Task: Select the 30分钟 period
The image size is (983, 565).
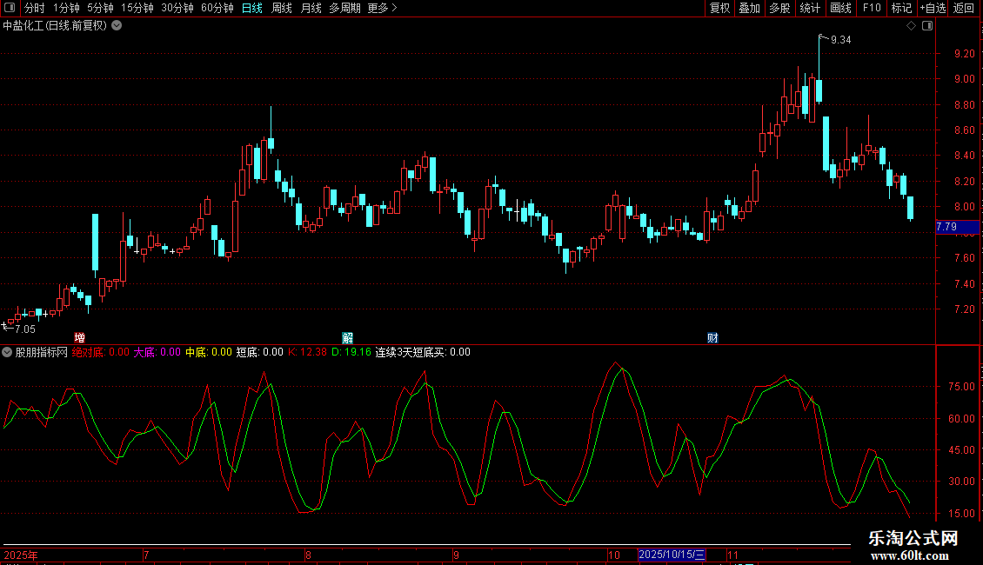Action: coord(177,8)
